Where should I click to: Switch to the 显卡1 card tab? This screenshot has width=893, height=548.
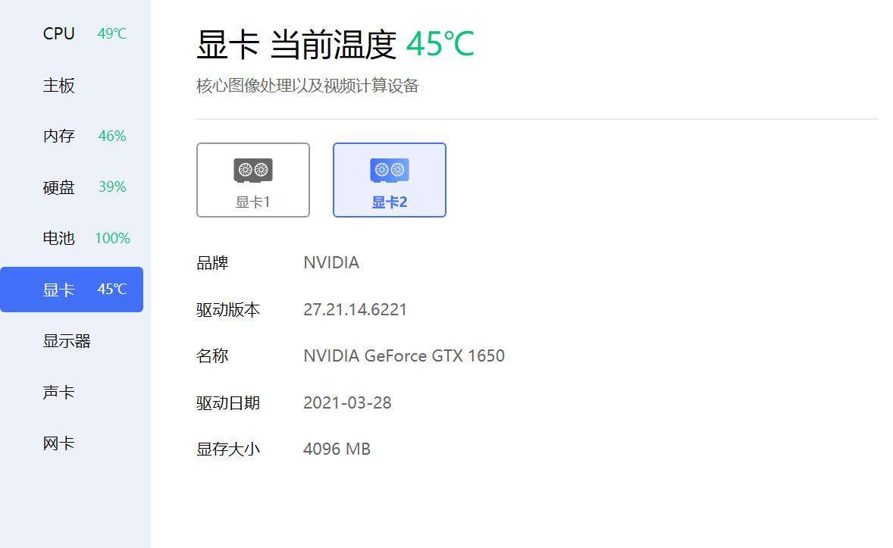point(253,180)
